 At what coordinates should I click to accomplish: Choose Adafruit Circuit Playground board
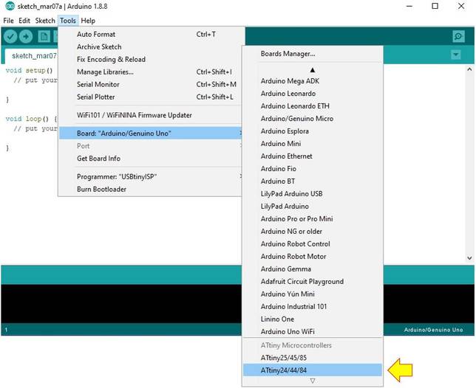click(x=313, y=281)
